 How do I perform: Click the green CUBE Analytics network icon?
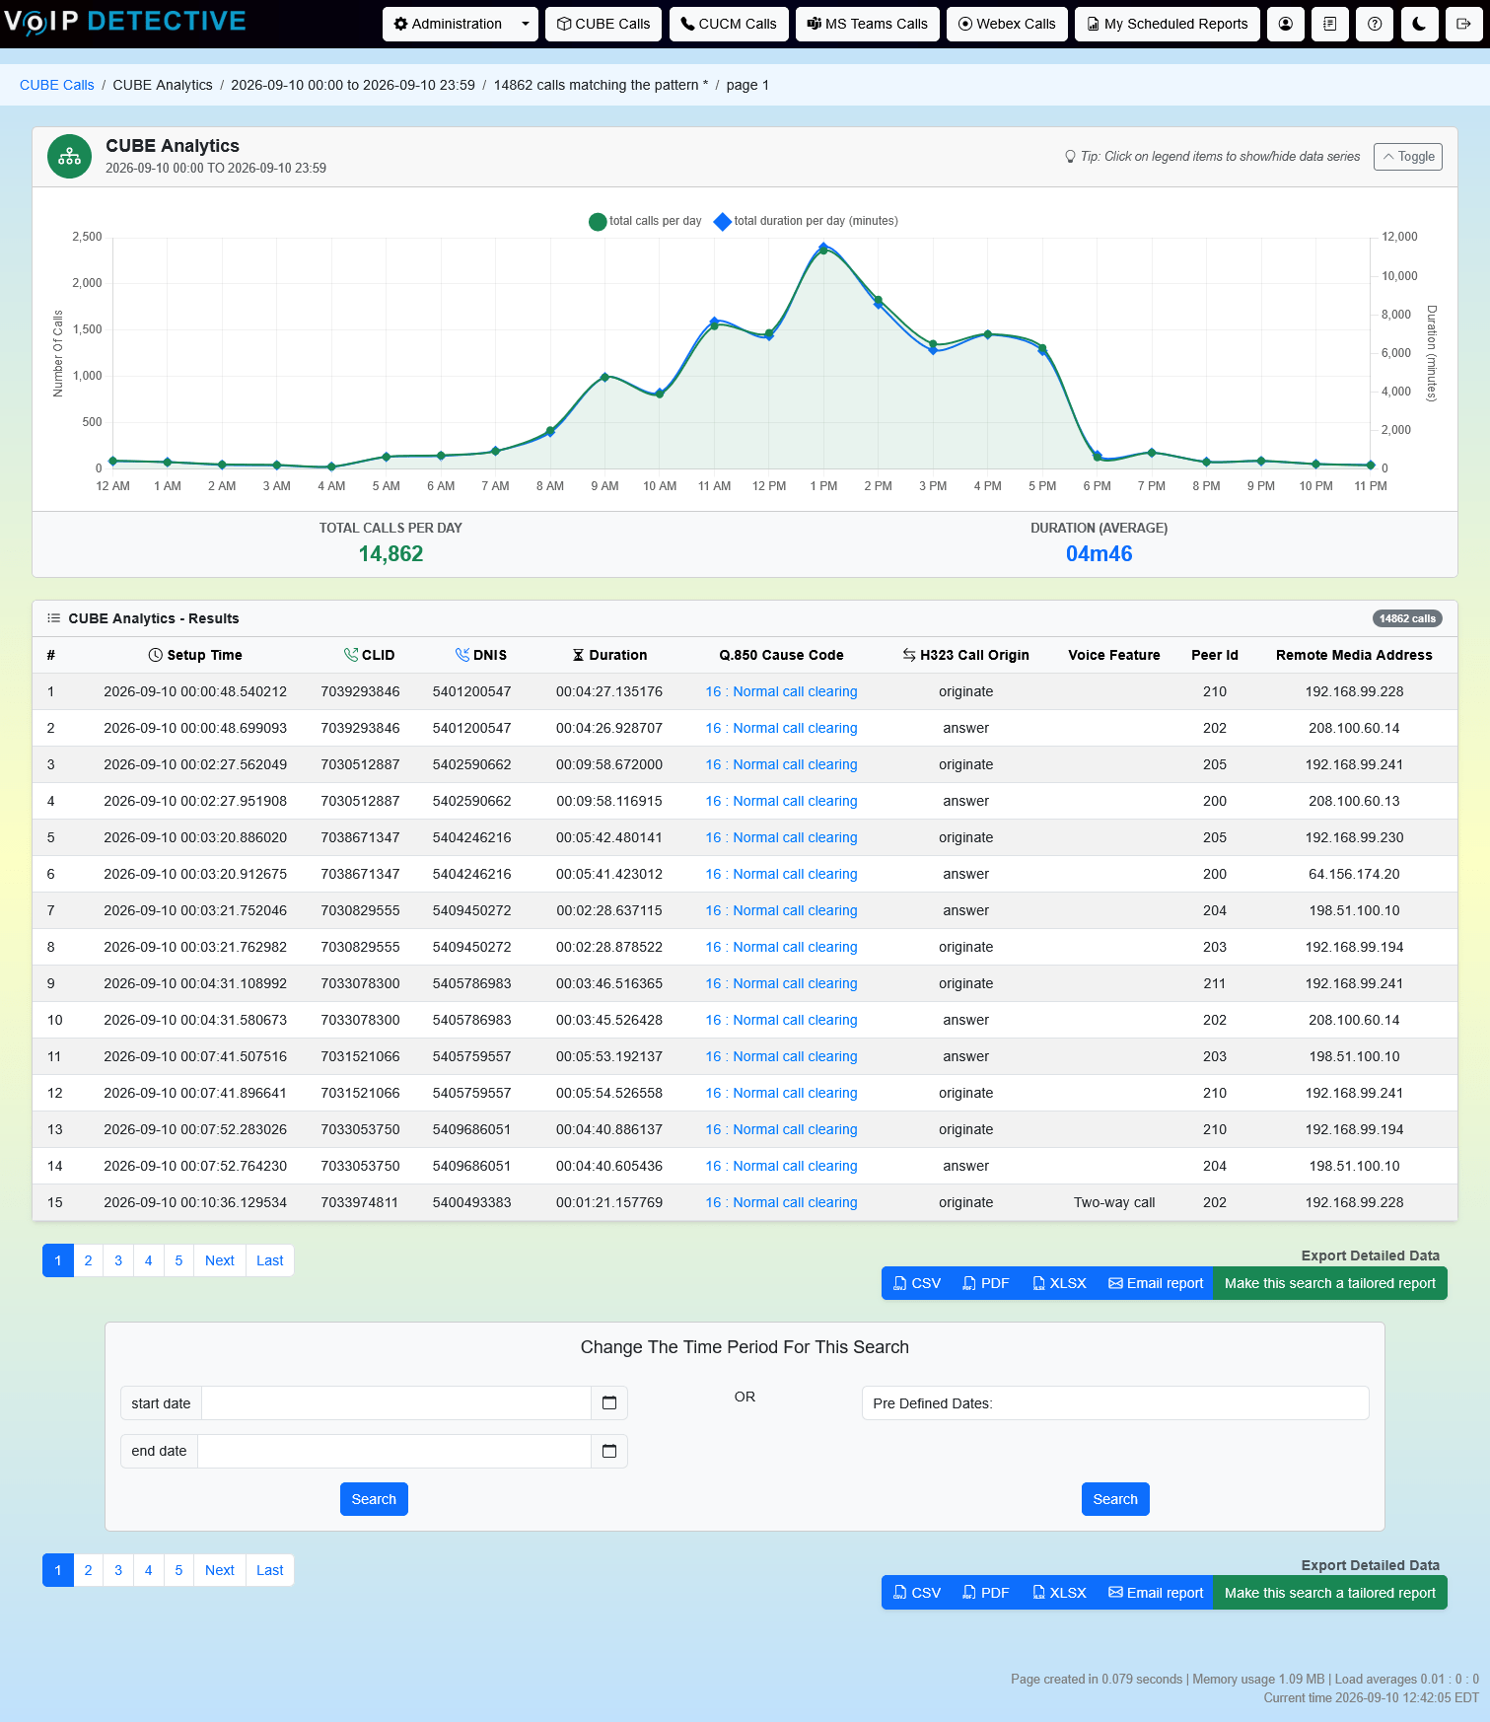[x=69, y=156]
